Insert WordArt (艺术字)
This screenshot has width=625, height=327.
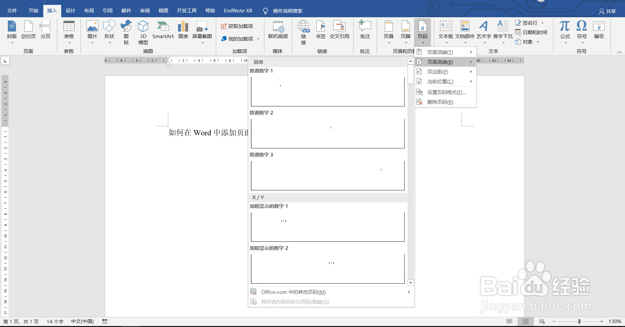(x=484, y=32)
